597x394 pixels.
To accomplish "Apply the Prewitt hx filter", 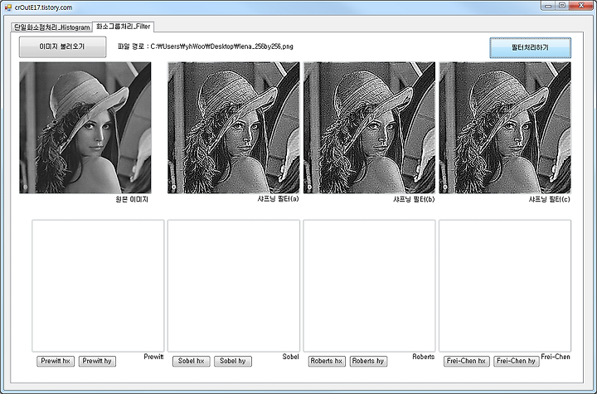I will 56,361.
